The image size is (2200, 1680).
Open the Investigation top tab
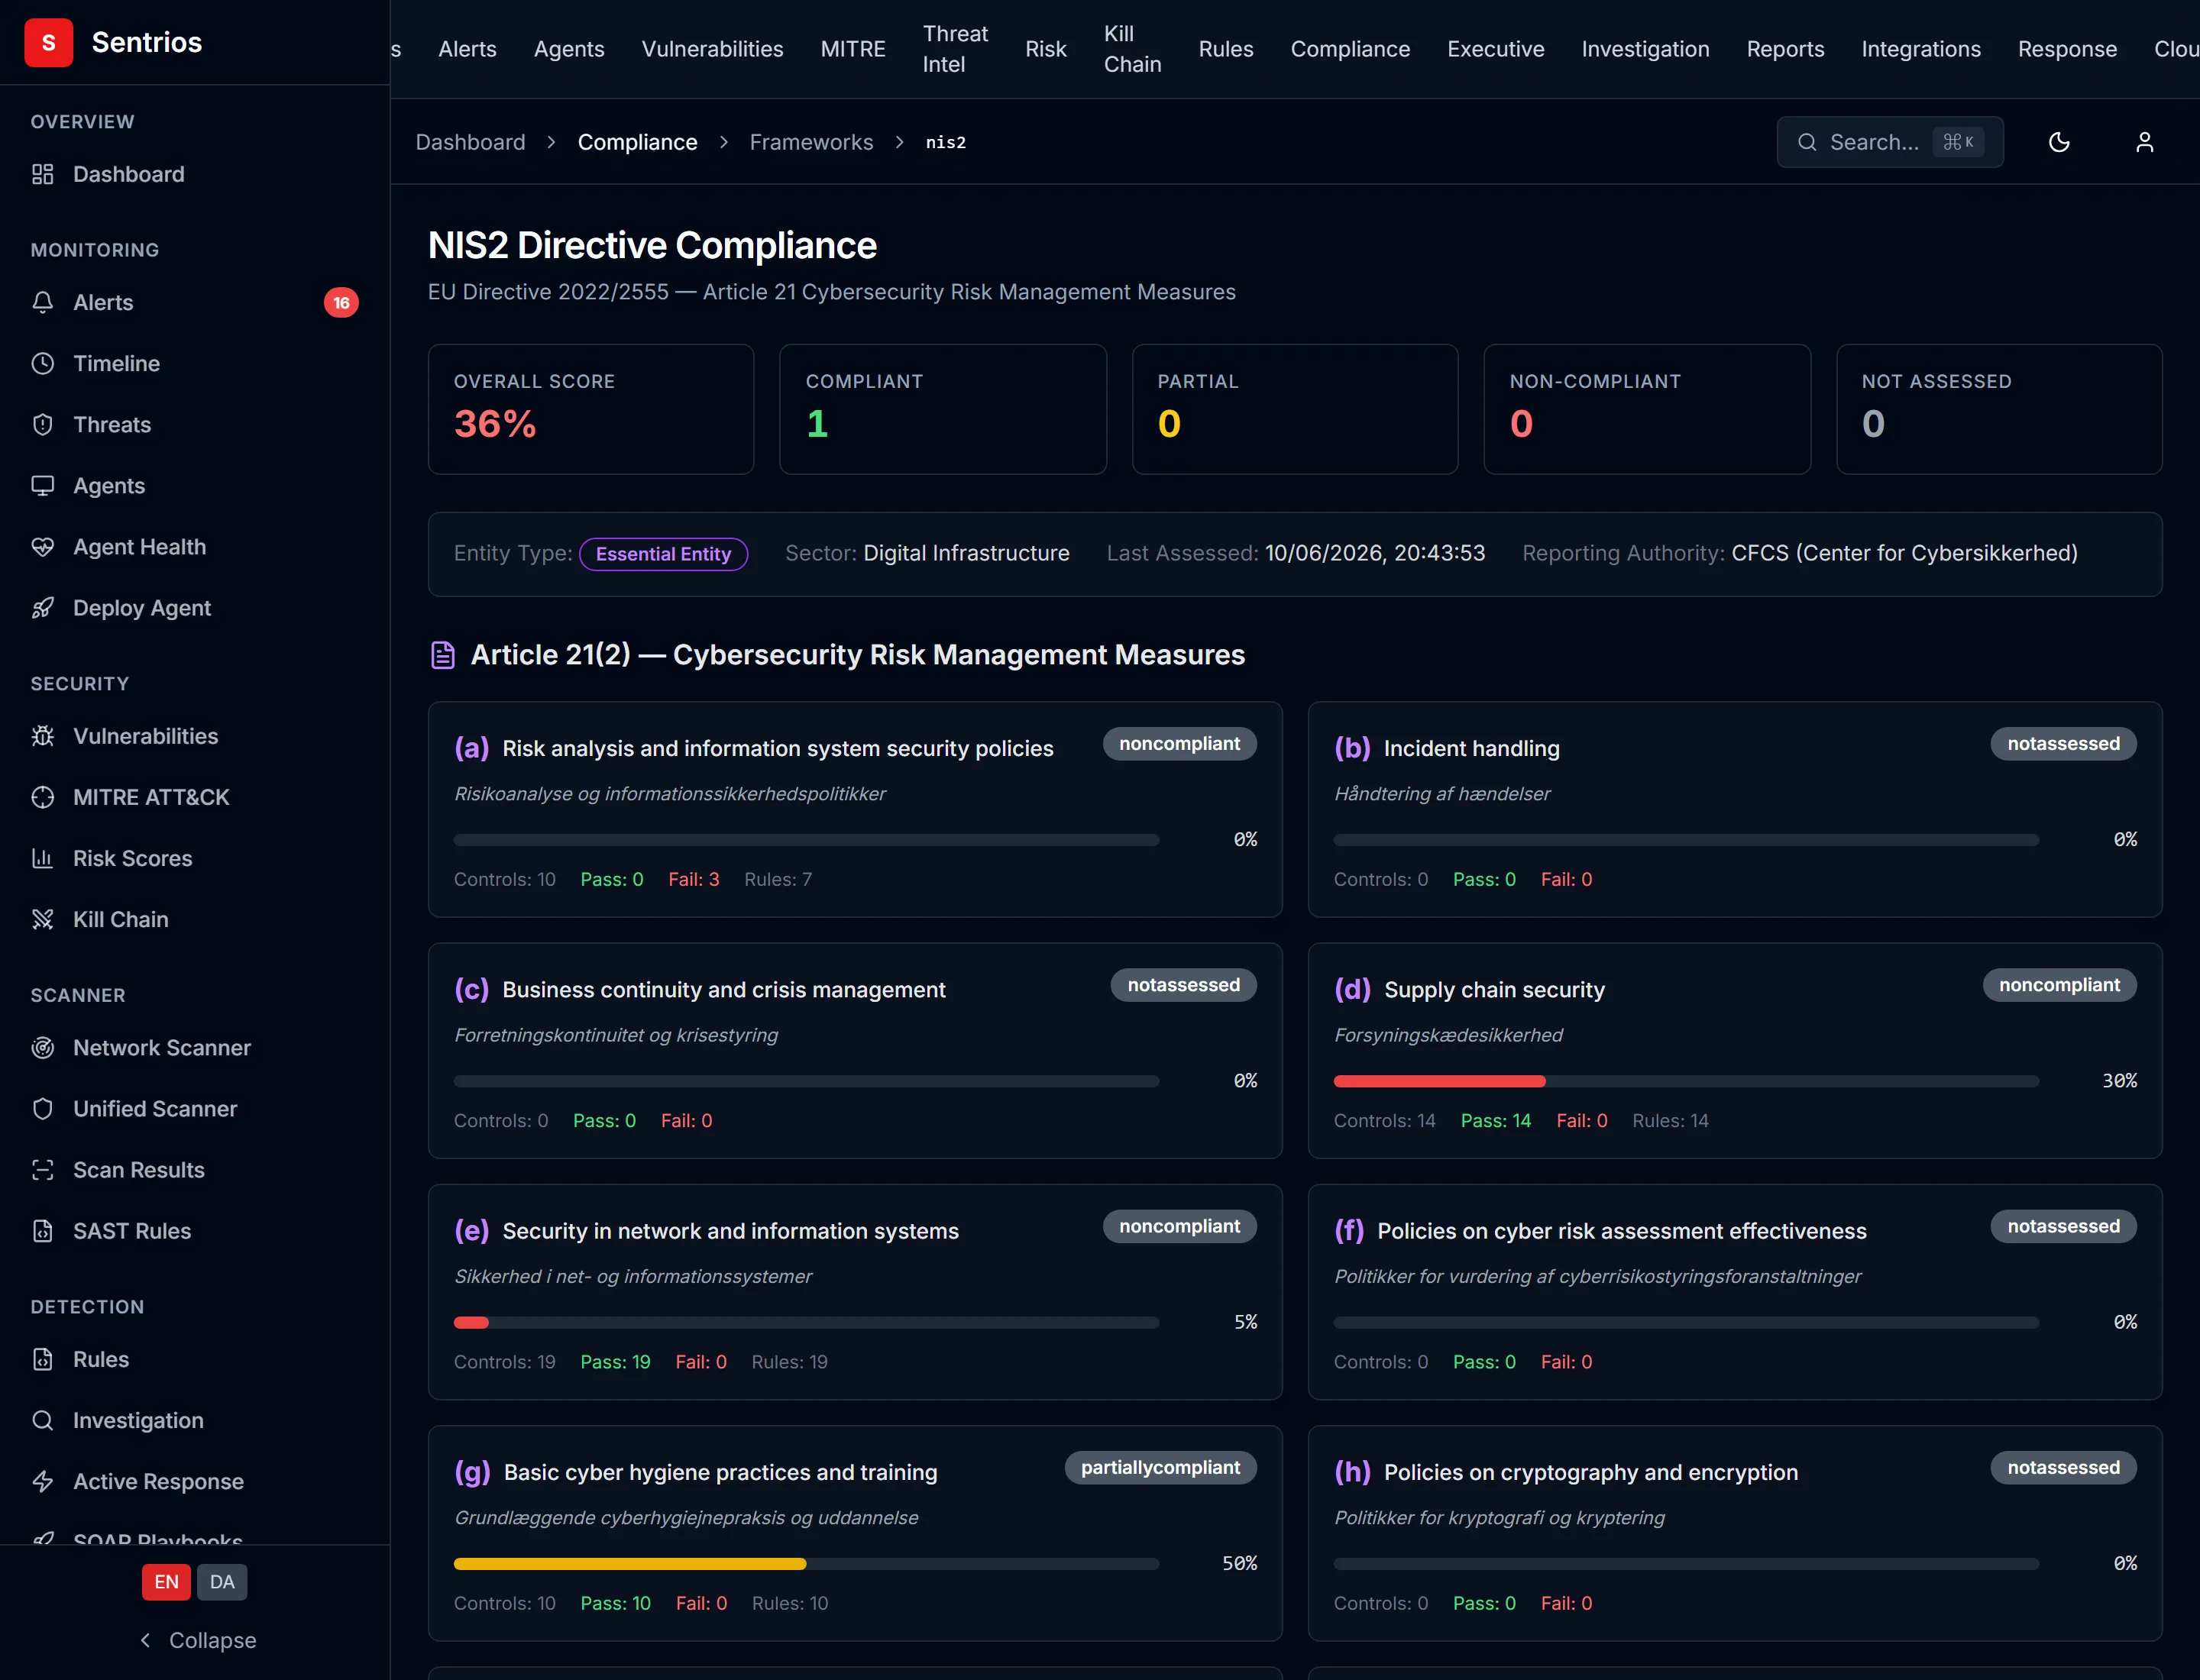point(1645,49)
